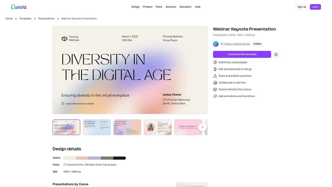Click the Log in button
332x187 pixels.
[315, 7]
